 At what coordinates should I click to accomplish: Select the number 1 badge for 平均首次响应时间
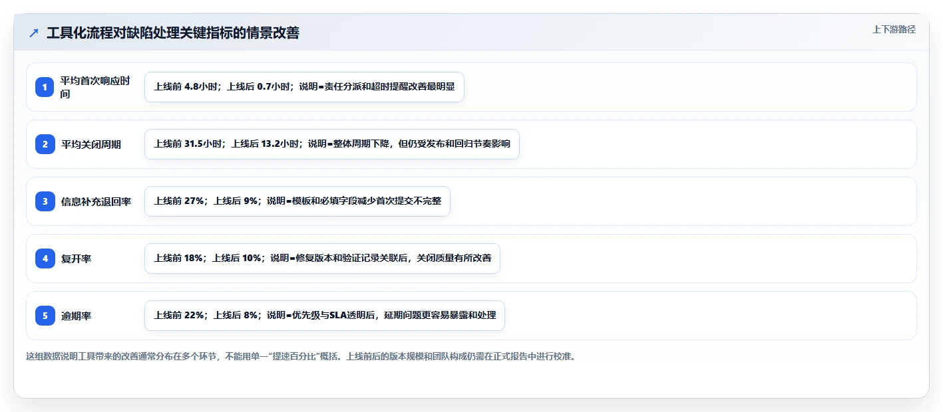(45, 87)
